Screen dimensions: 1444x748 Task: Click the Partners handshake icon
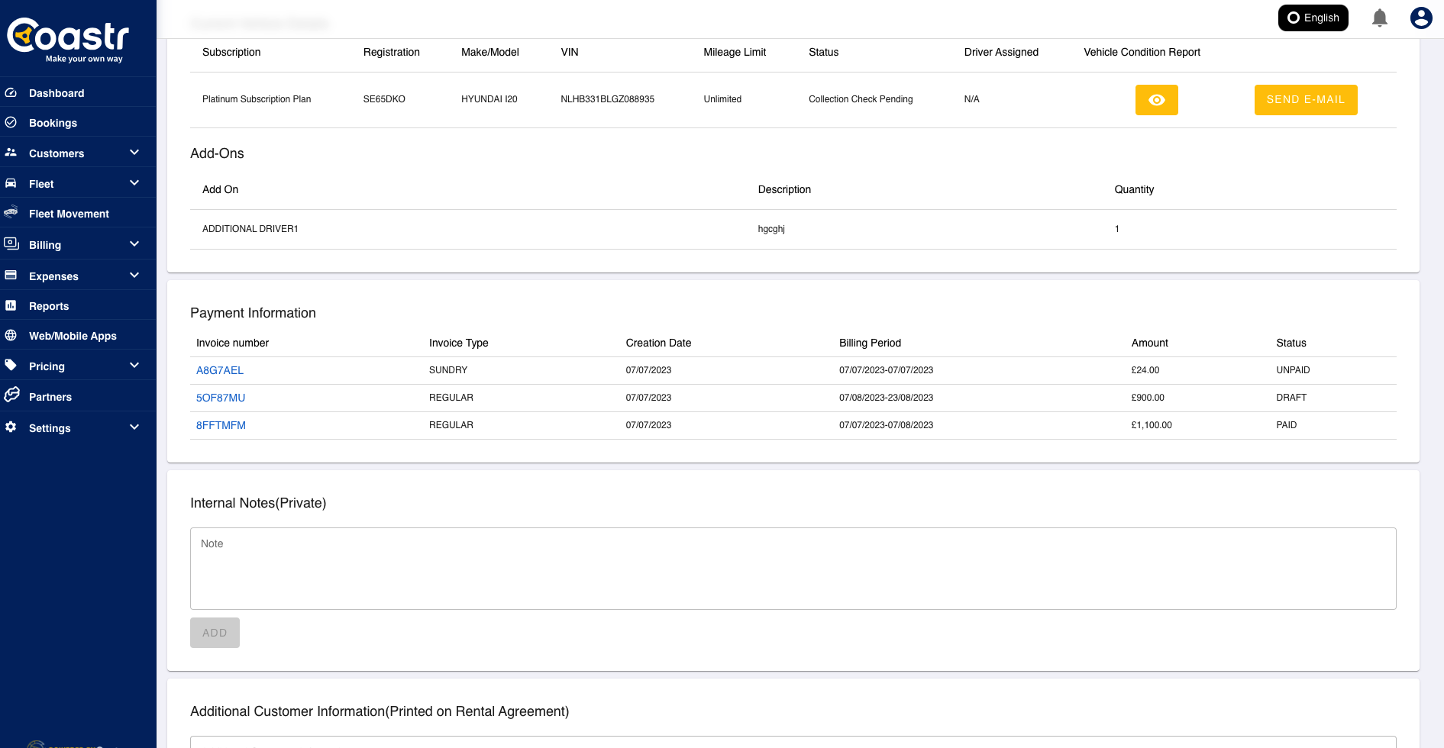click(11, 395)
